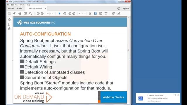Open the 84.5% zoom level dropdown

click(82, 13)
